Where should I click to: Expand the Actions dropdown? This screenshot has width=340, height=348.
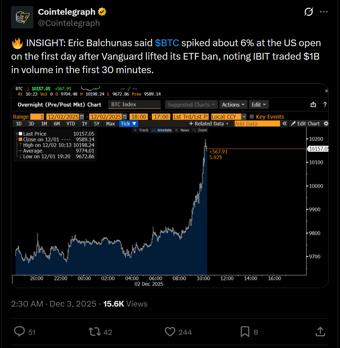pos(234,105)
